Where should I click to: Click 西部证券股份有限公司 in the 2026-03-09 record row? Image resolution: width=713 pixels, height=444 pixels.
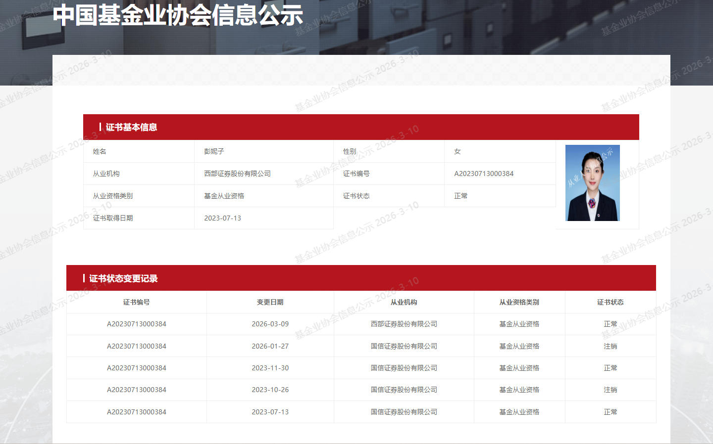coord(404,324)
